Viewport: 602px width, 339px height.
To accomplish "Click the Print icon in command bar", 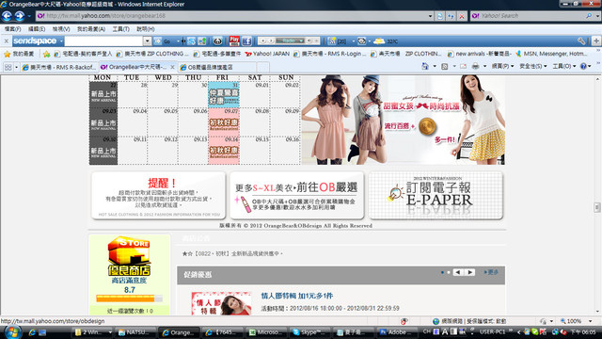I will 475,67.
